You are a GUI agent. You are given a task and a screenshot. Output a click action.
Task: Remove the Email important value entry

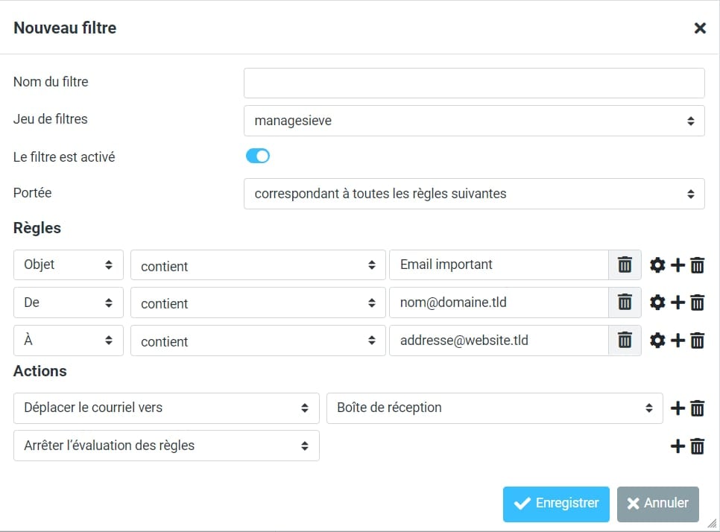pos(625,265)
